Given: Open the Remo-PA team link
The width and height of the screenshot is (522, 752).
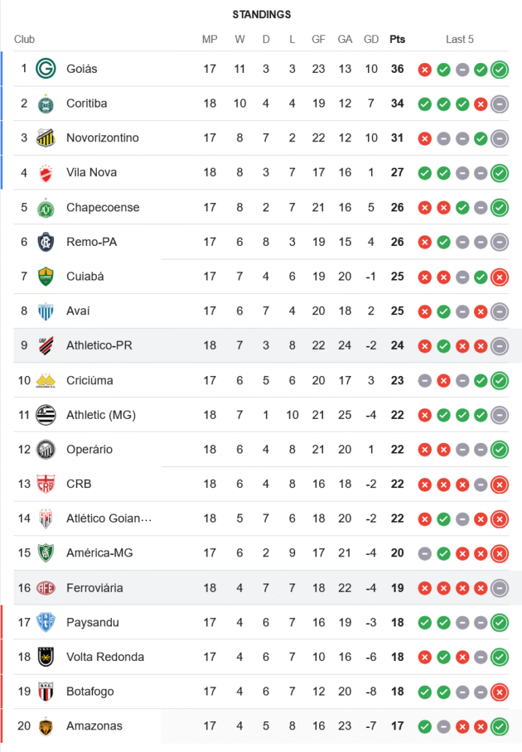Looking at the screenshot, I should click(92, 242).
